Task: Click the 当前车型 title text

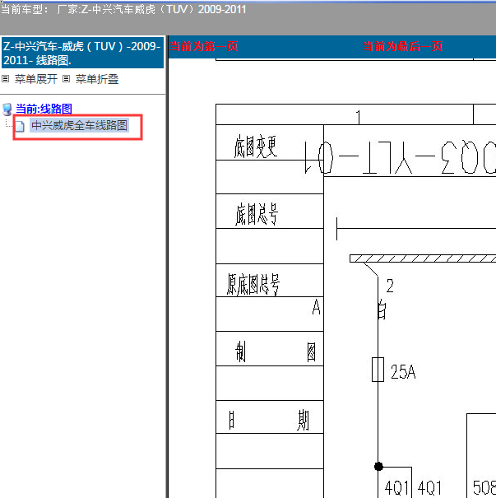Action: pyautogui.click(x=123, y=9)
